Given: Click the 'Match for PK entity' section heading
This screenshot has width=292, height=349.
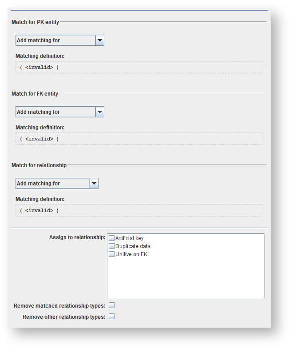Looking at the screenshot, I should pos(35,22).
